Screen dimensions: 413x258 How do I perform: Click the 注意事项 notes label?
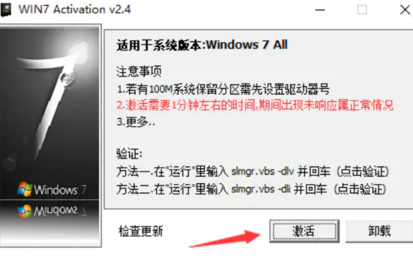click(x=139, y=71)
